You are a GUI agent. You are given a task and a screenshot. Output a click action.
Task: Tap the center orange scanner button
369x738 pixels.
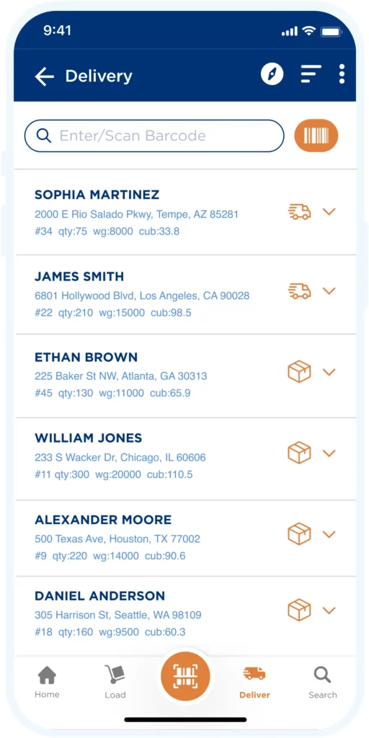185,677
